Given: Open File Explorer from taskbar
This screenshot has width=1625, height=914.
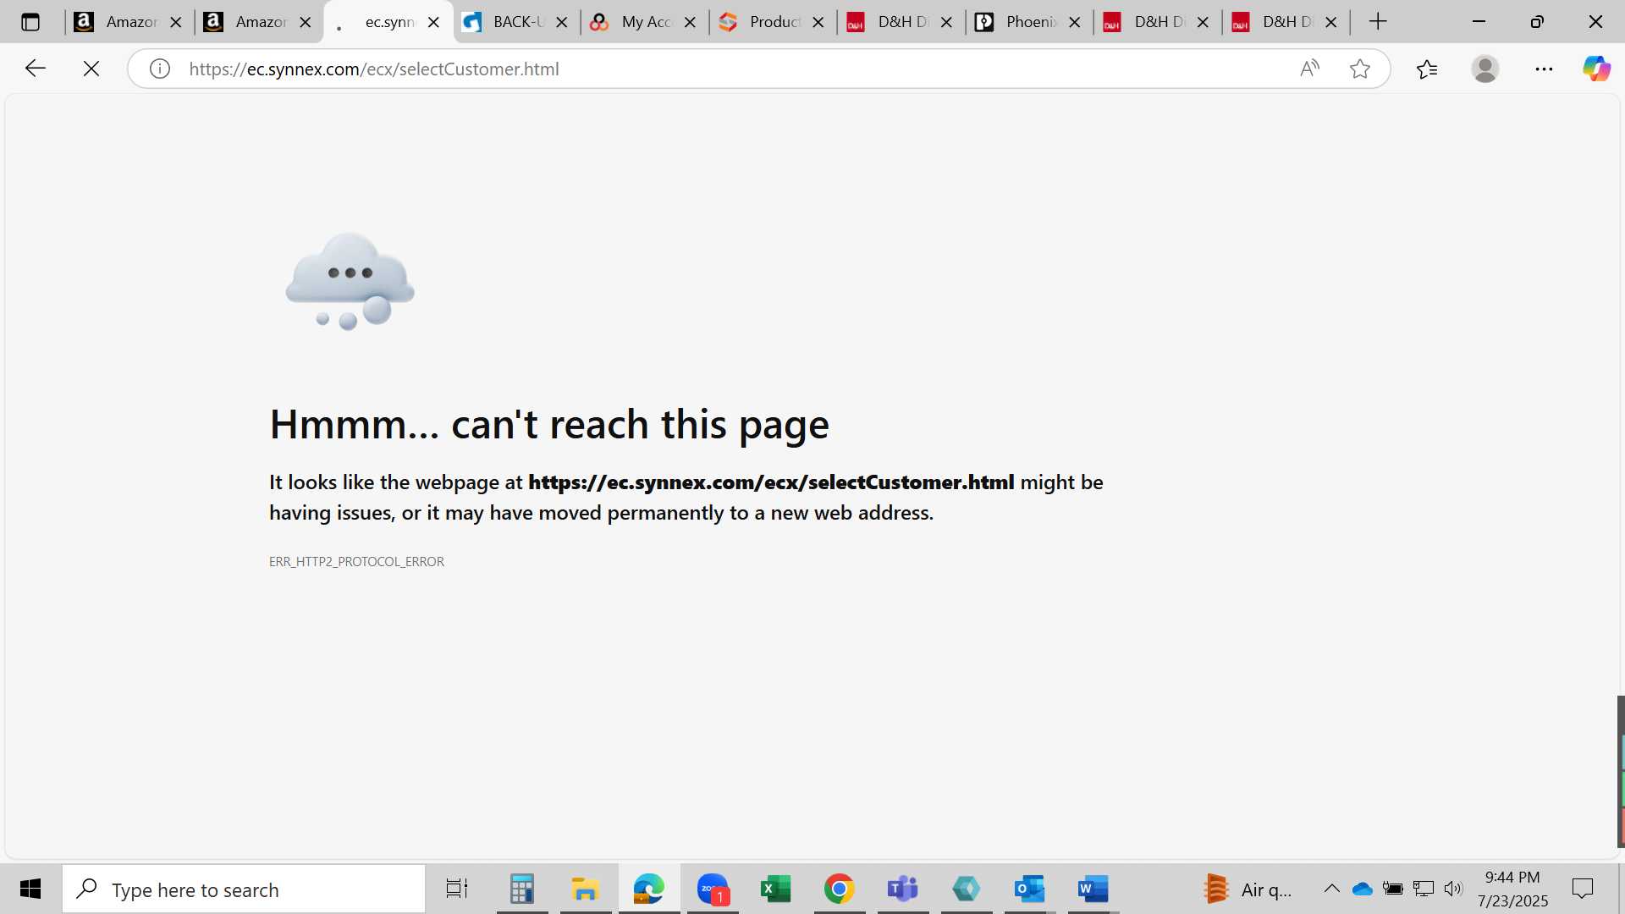Looking at the screenshot, I should [x=585, y=889].
